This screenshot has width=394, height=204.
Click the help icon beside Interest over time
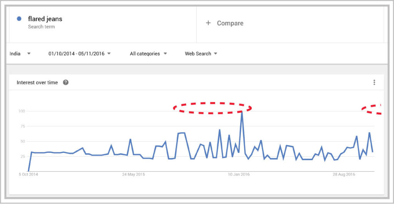(x=66, y=82)
